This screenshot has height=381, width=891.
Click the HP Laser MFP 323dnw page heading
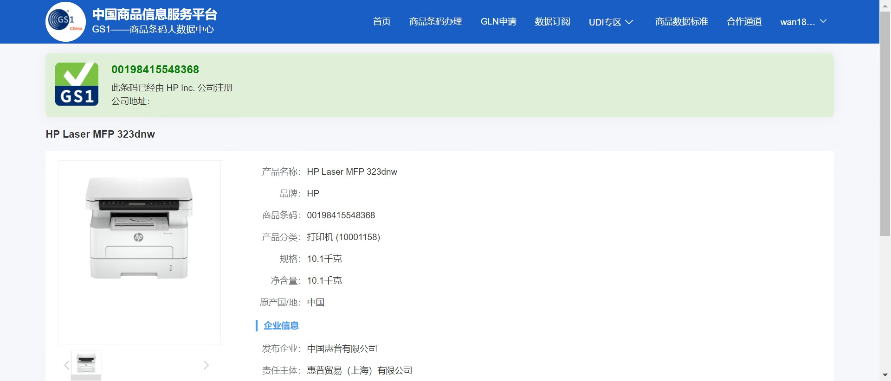pos(100,134)
